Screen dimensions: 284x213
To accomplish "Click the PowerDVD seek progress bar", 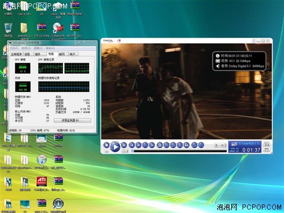I will pyautogui.click(x=179, y=151).
